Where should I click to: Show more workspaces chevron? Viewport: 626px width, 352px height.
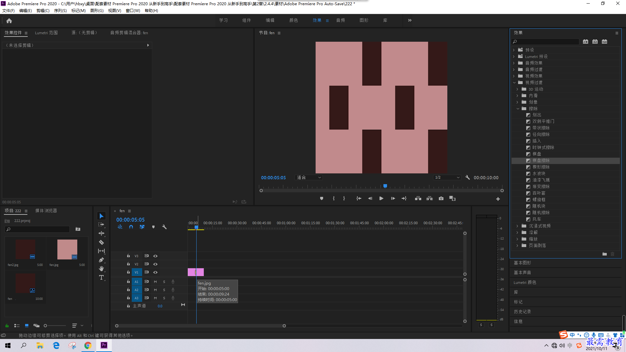pyautogui.click(x=410, y=20)
